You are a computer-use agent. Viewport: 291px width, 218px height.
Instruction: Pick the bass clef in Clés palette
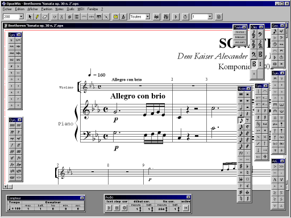pos(260,35)
